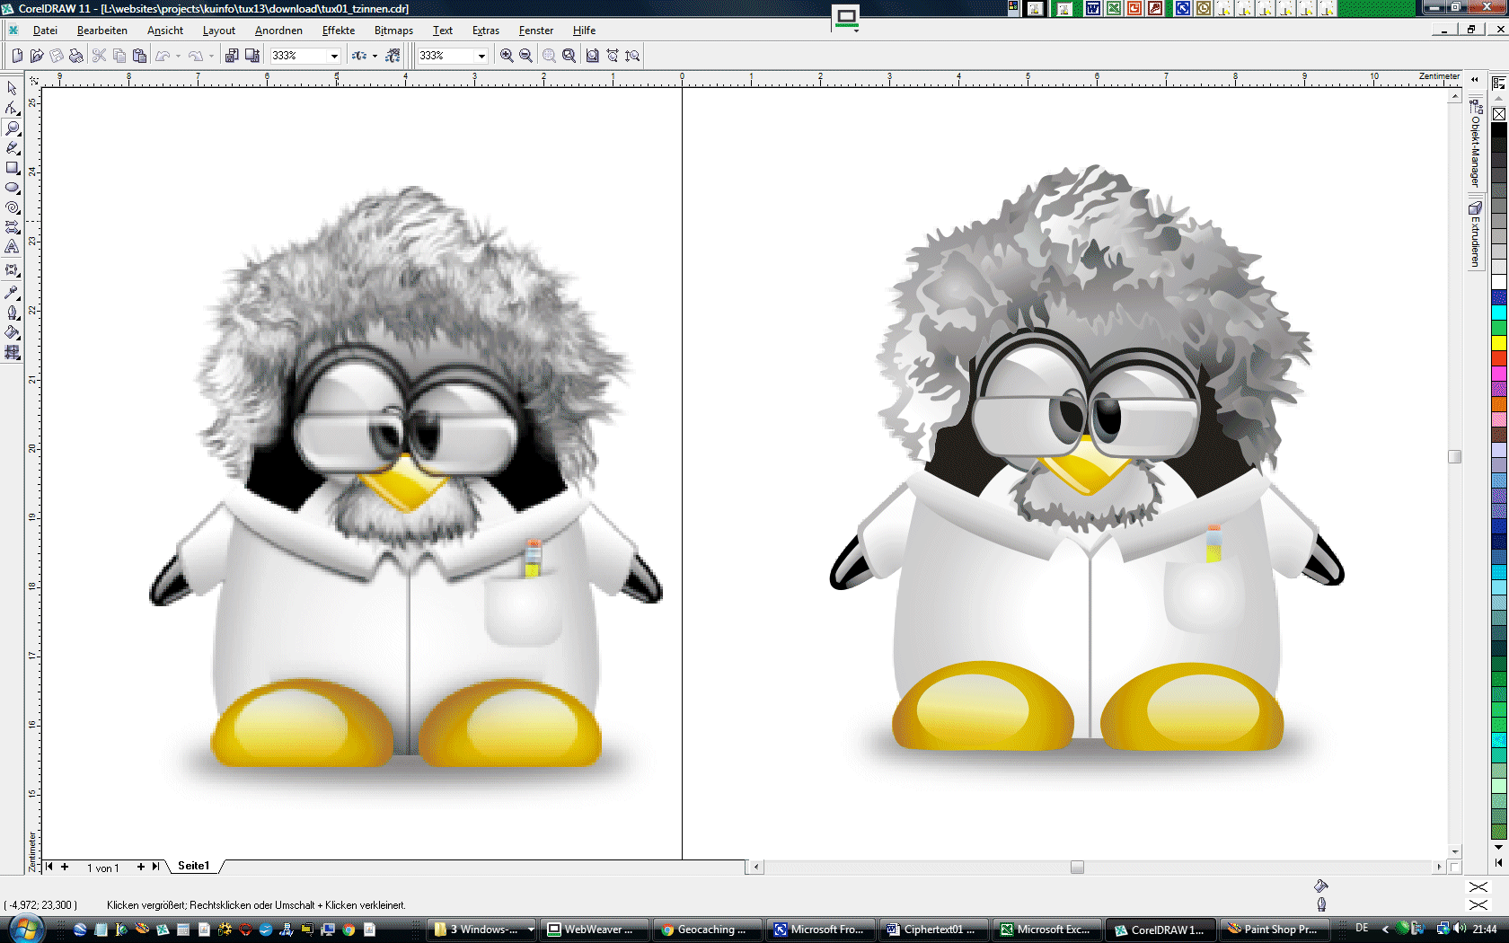Zoom out with the minus magnifier

coord(526,56)
